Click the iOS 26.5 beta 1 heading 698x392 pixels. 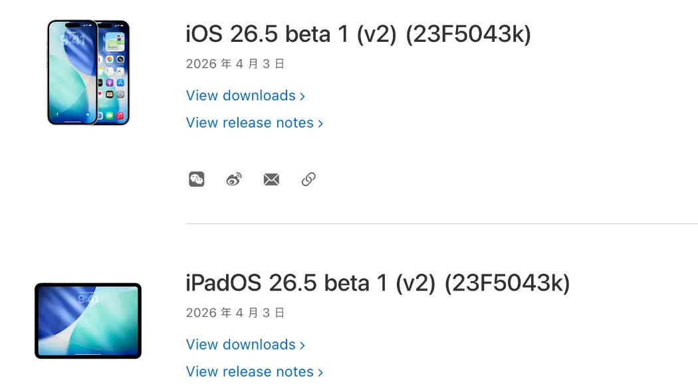[358, 35]
